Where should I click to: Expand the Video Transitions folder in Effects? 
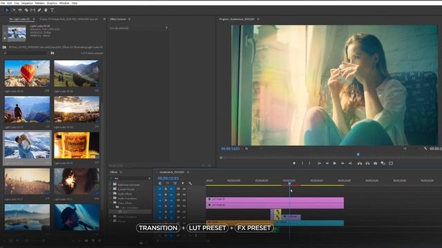(x=111, y=217)
